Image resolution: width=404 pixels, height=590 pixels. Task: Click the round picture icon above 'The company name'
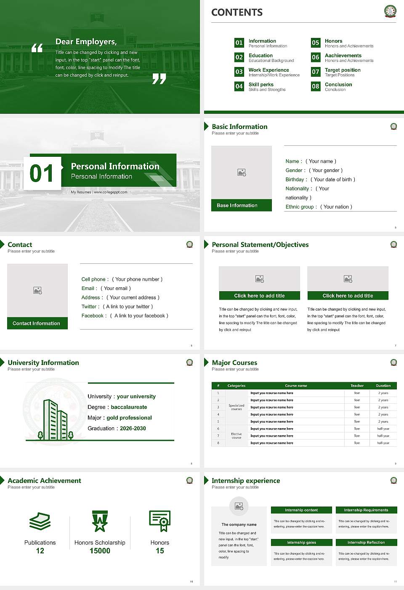[x=239, y=506]
